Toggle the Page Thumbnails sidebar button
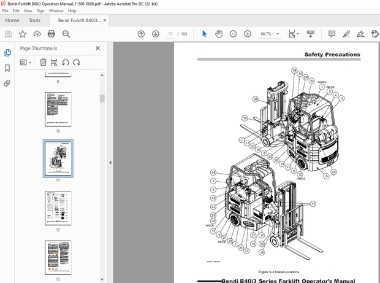380x283 pixels. tap(7, 53)
